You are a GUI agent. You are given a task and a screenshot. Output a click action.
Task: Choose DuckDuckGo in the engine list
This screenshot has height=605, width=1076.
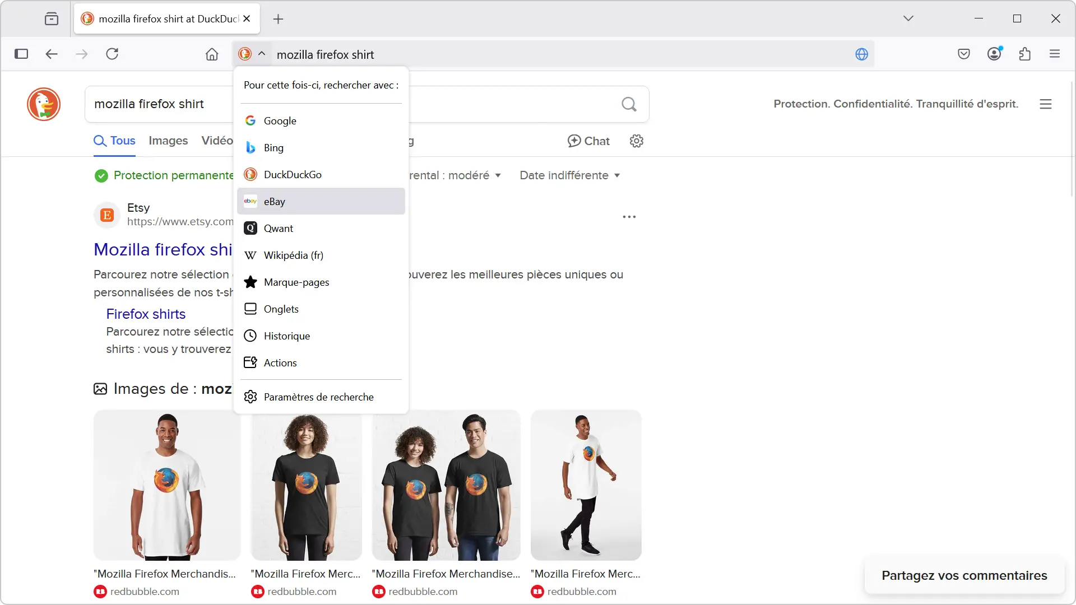pos(321,174)
